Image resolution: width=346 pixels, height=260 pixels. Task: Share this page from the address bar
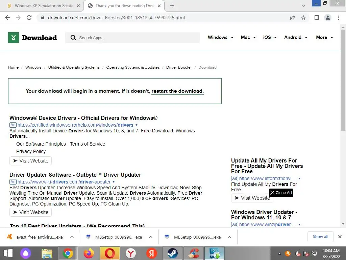[293, 18]
